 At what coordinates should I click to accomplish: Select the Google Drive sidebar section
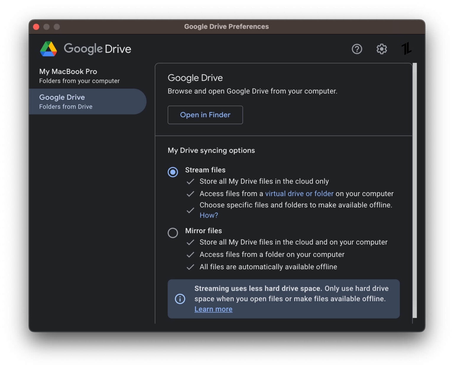tap(79, 101)
